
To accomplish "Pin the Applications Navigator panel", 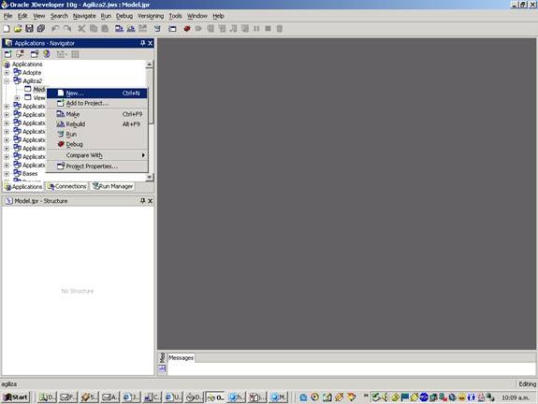I will pyautogui.click(x=143, y=43).
